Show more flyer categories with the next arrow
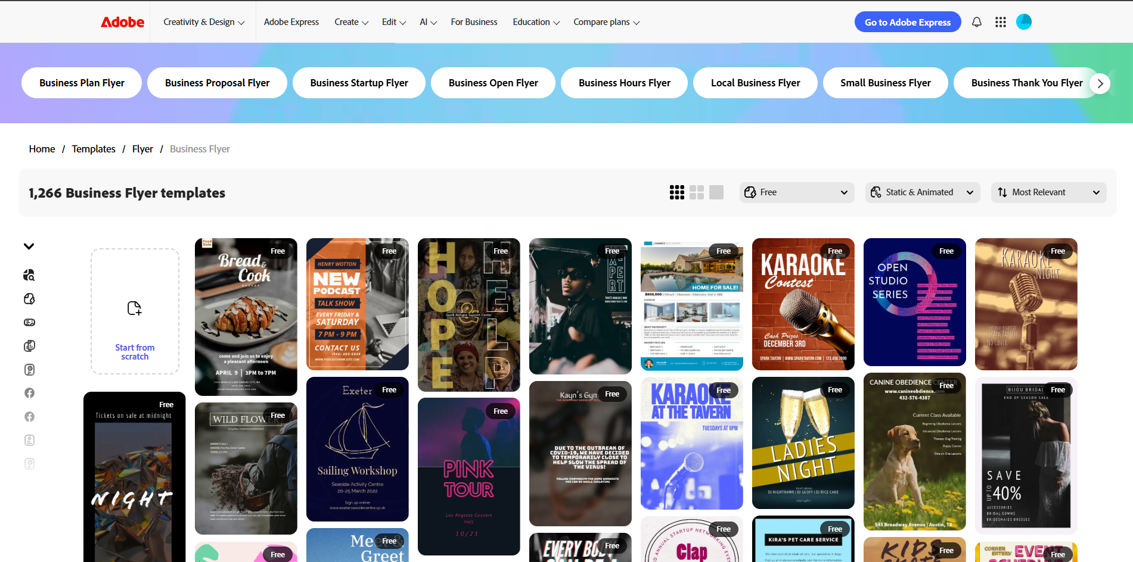The height and width of the screenshot is (562, 1133). (1100, 83)
